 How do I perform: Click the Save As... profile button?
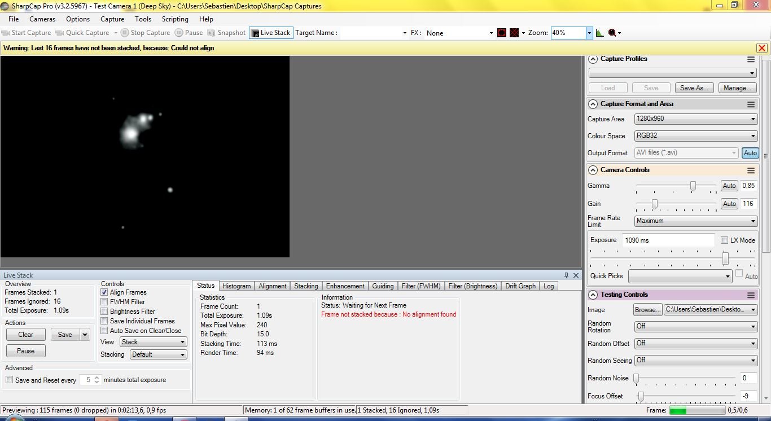[694, 88]
